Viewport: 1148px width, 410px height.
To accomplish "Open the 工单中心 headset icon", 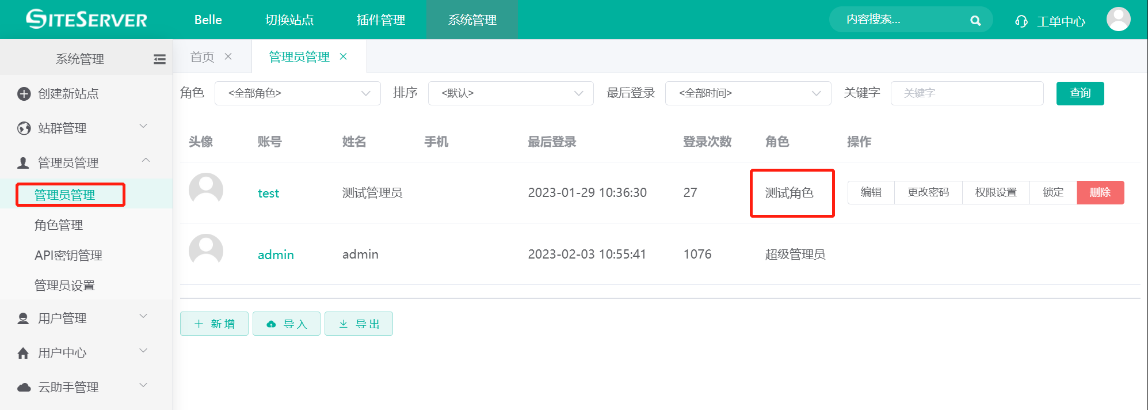I will point(1021,21).
